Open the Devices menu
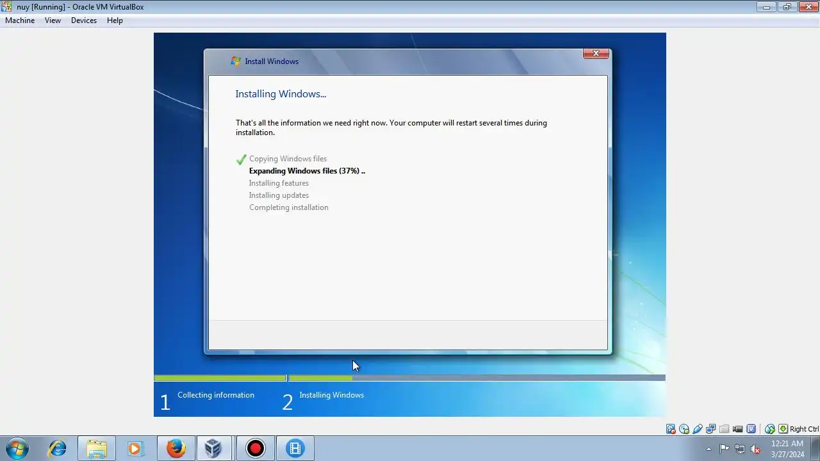The height and width of the screenshot is (461, 820). [x=84, y=20]
